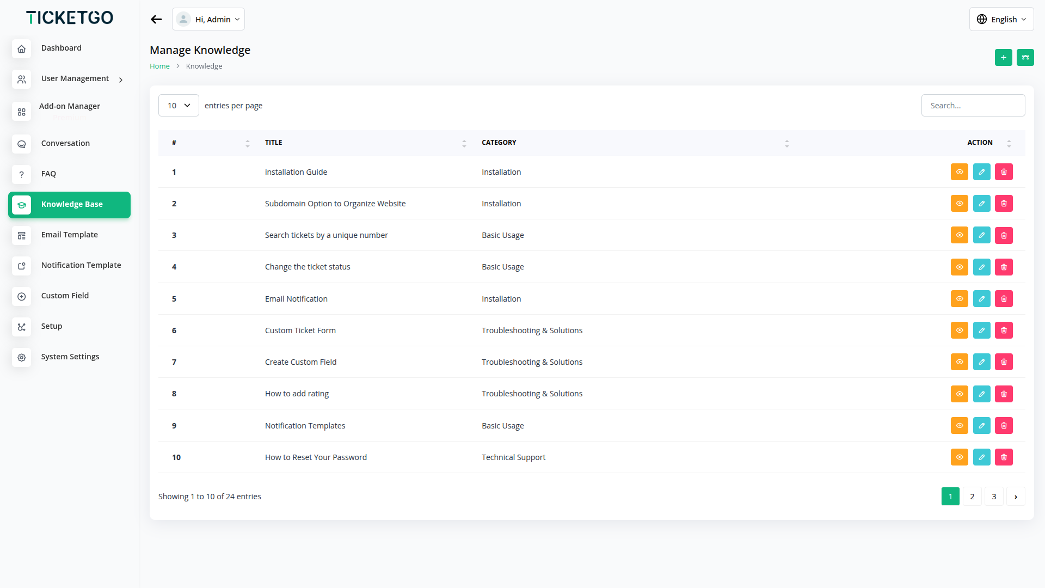Viewport: 1045px width, 588px height.
Task: Open the entries per page dropdown
Action: pos(179,106)
